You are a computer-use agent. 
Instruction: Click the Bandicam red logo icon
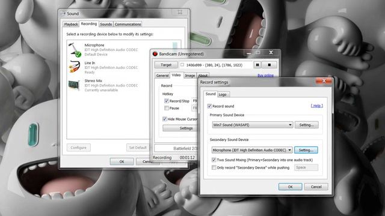click(155, 54)
